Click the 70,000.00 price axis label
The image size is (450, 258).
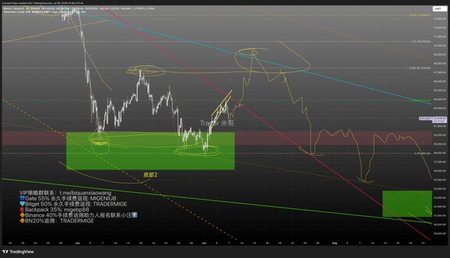tap(439, 45)
